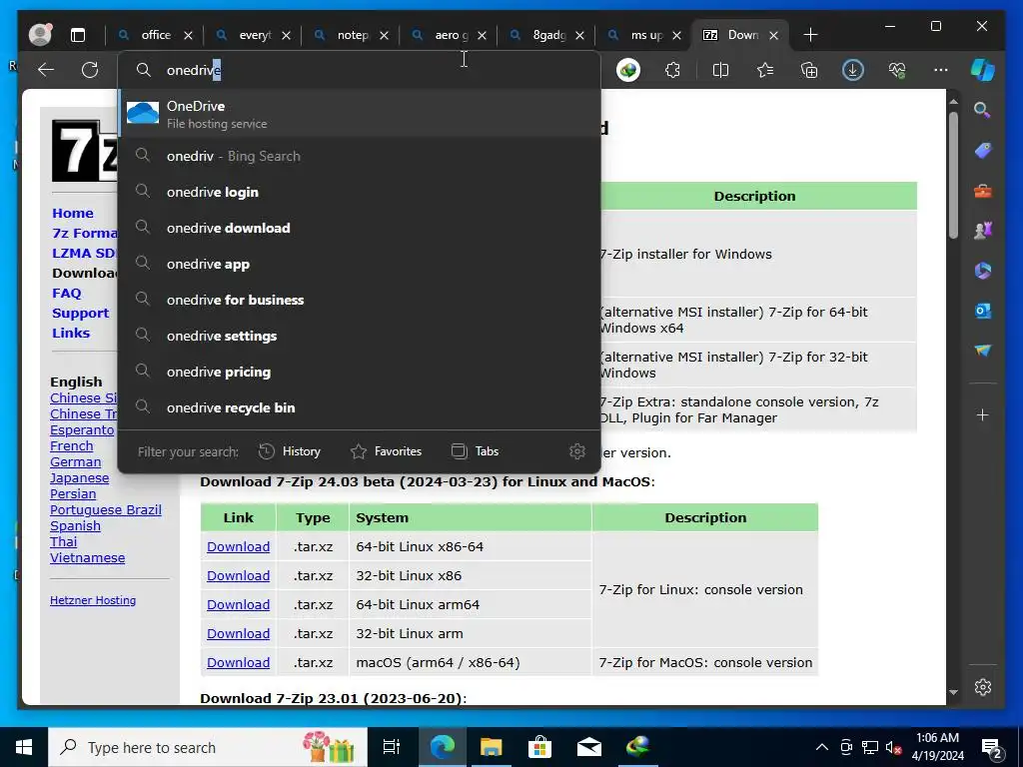Open File Explorer from the taskbar

coord(491,747)
